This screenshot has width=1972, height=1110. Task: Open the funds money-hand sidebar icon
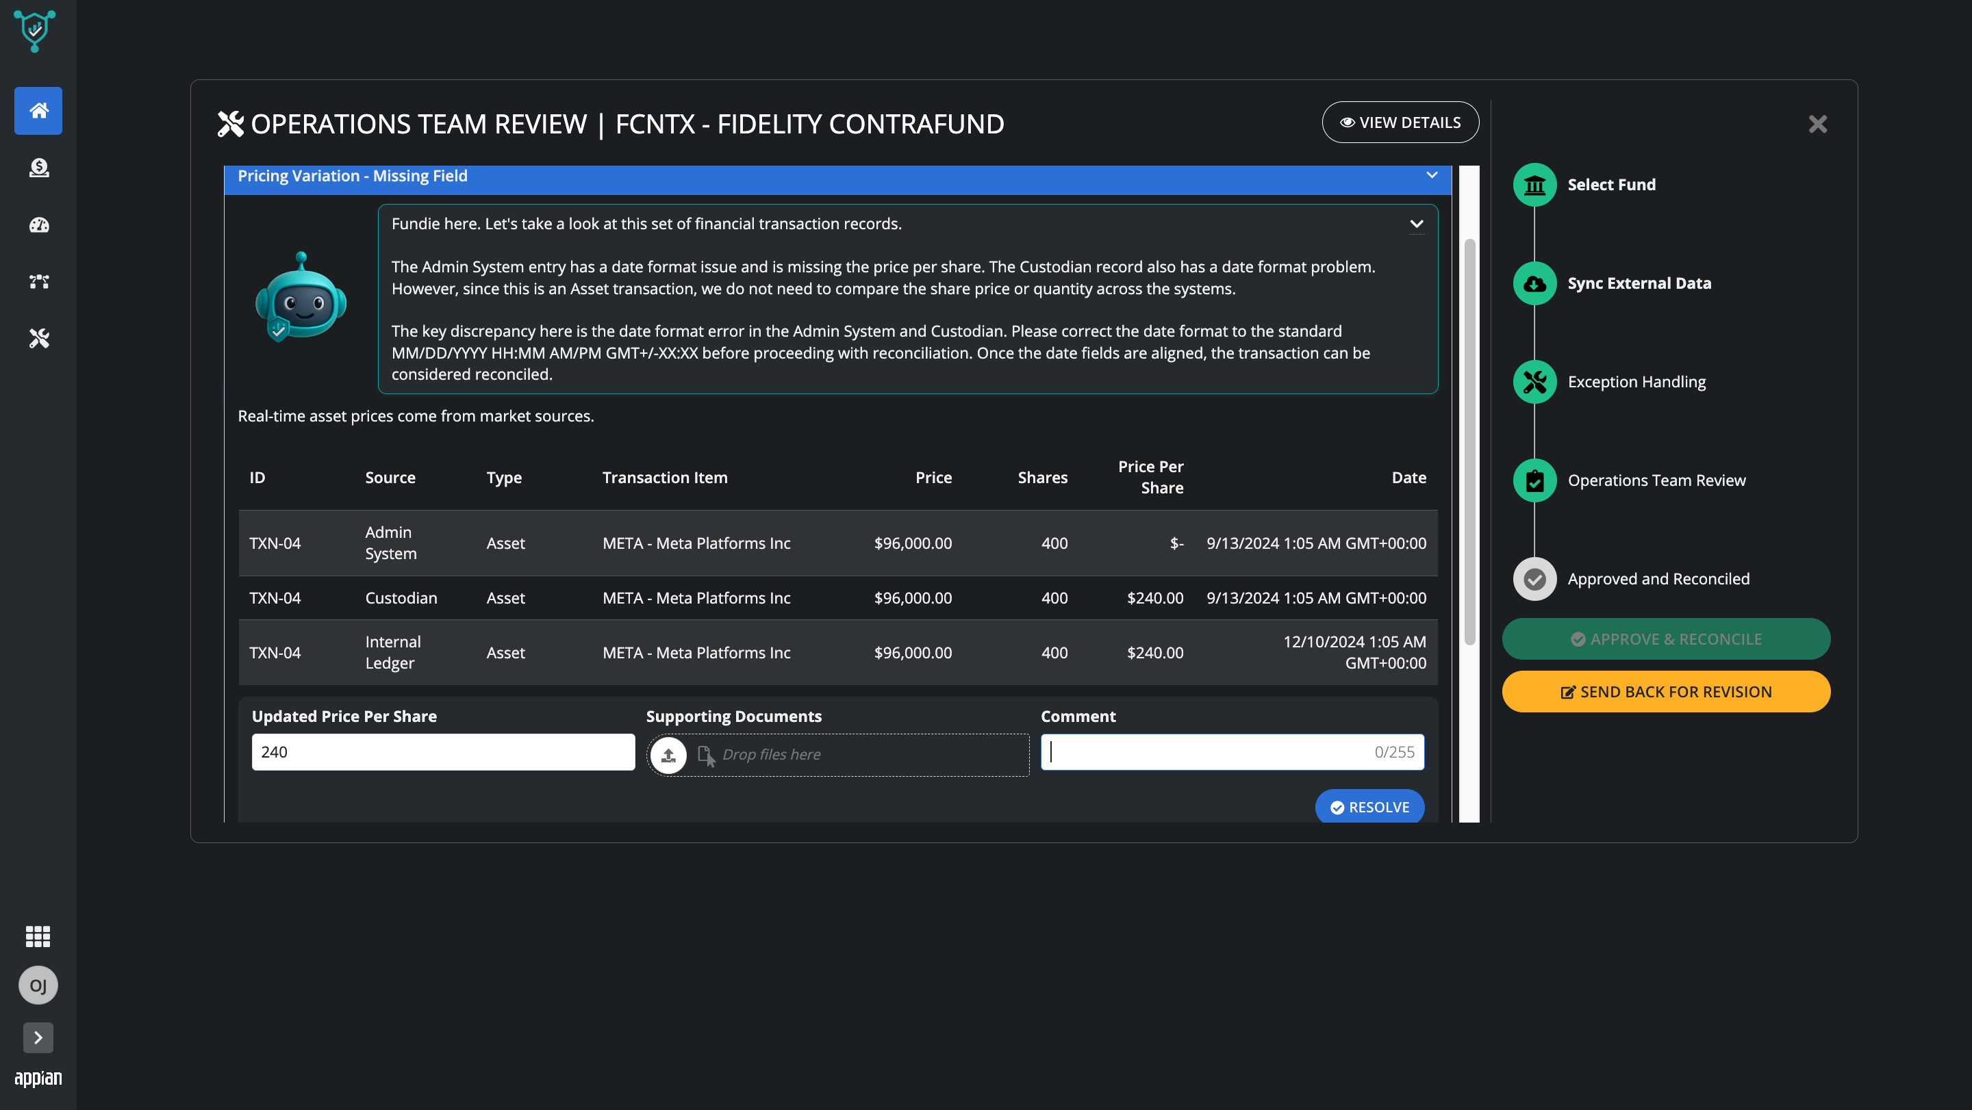click(x=38, y=168)
